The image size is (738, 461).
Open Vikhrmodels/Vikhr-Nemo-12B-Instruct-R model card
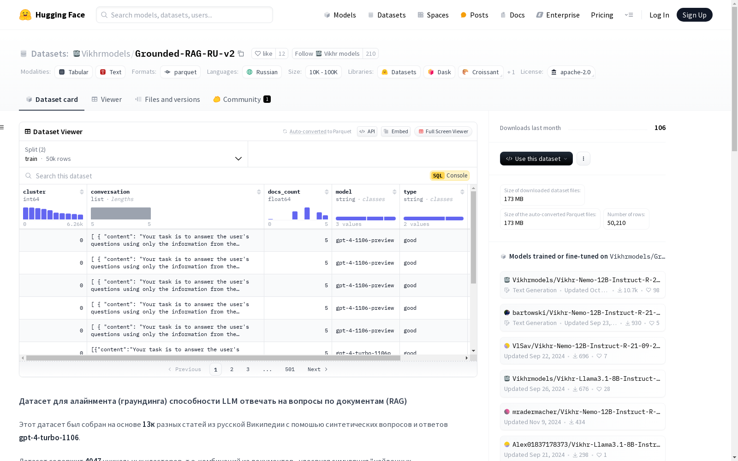point(583,284)
